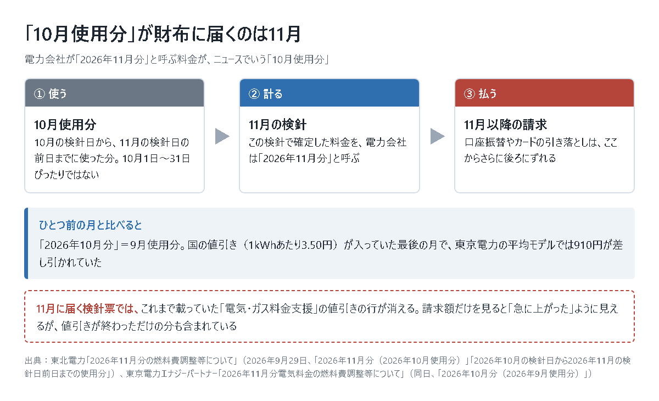Click the '11月の検針' card title
The image size is (659, 401).
coord(277,125)
